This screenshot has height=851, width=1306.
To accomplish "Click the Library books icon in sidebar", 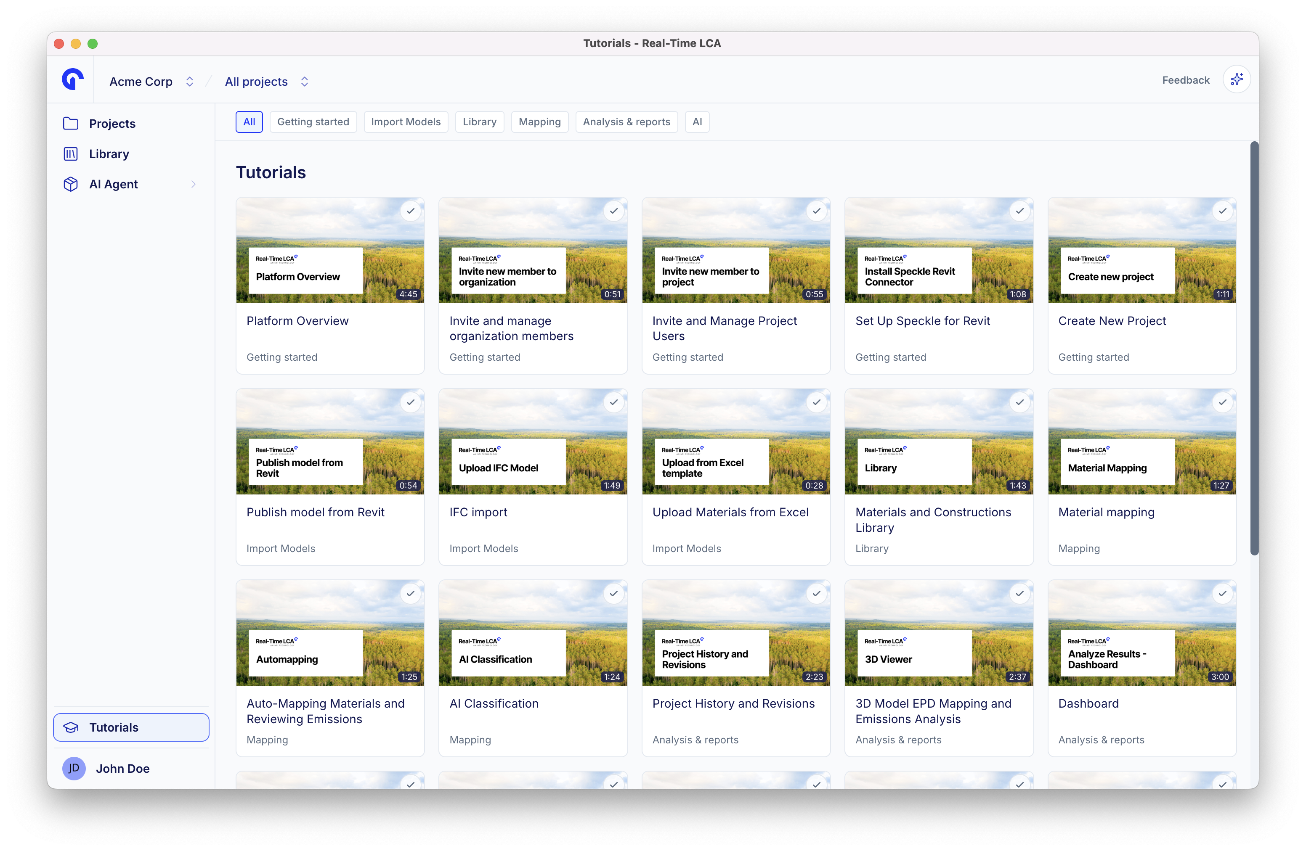I will 71,153.
